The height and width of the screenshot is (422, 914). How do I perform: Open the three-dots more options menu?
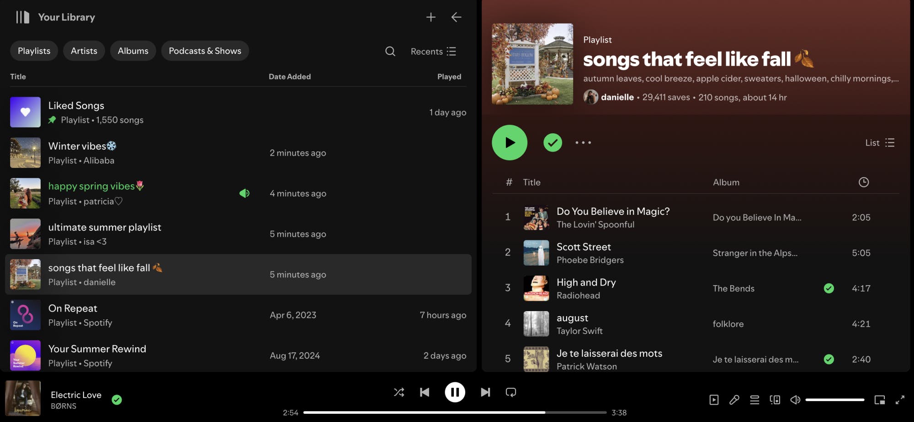point(583,143)
